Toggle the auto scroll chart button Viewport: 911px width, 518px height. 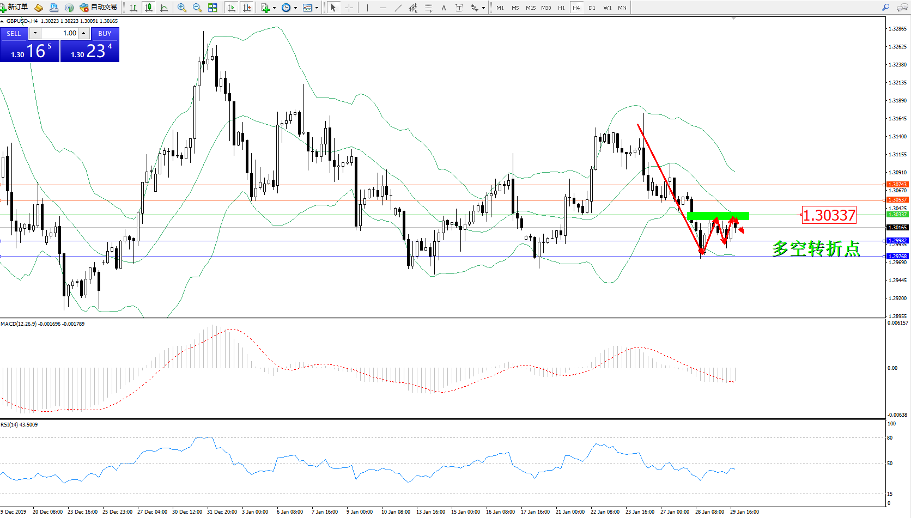pos(232,8)
